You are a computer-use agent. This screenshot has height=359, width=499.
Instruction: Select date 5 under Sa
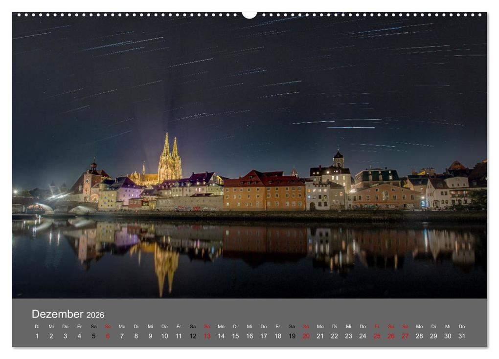(x=93, y=336)
